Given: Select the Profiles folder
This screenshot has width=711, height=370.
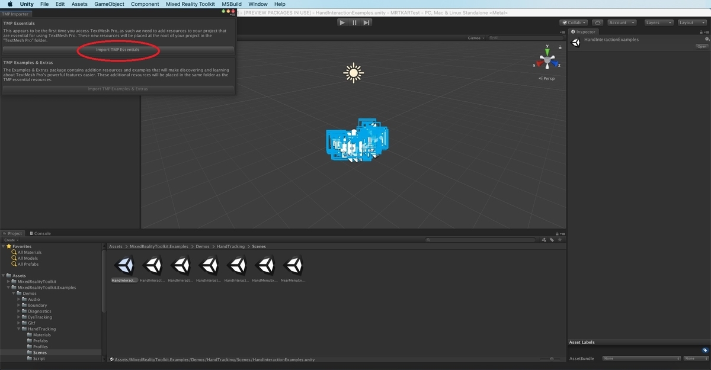Looking at the screenshot, I should 40,346.
